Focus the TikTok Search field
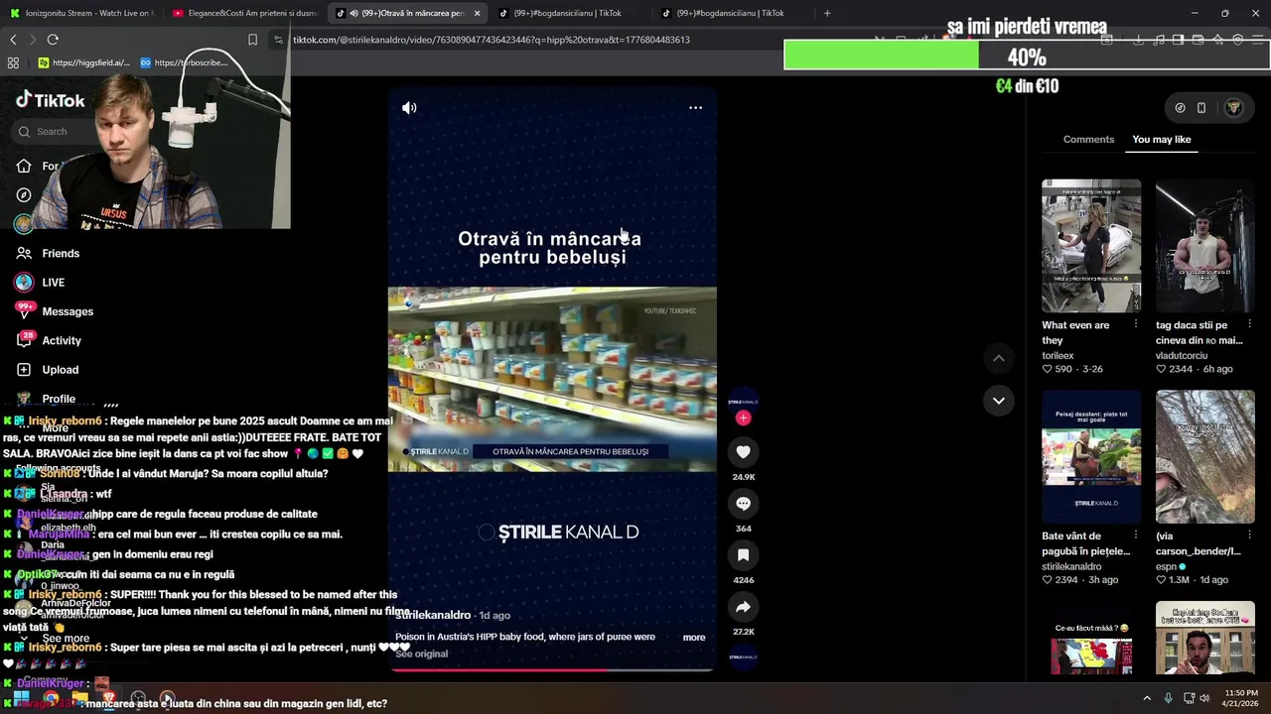Image resolution: width=1271 pixels, height=714 pixels. (52, 131)
